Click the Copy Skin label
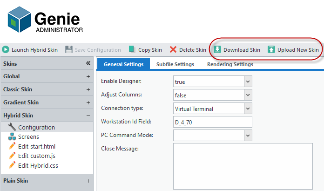Screen dimensions: 324x191 click(150, 50)
